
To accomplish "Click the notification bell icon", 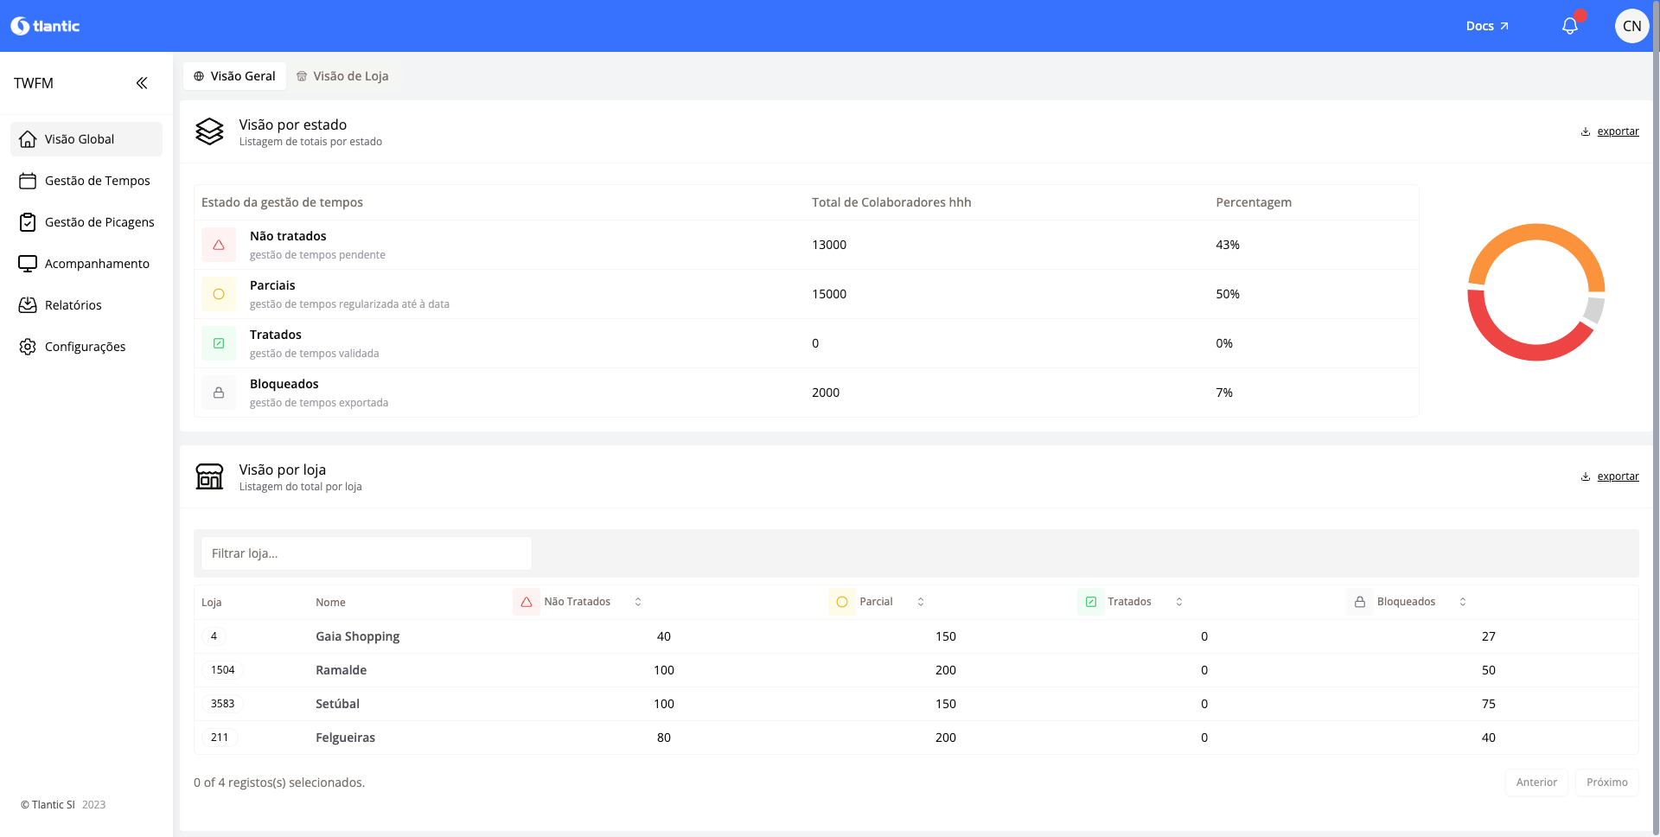I will (x=1569, y=26).
